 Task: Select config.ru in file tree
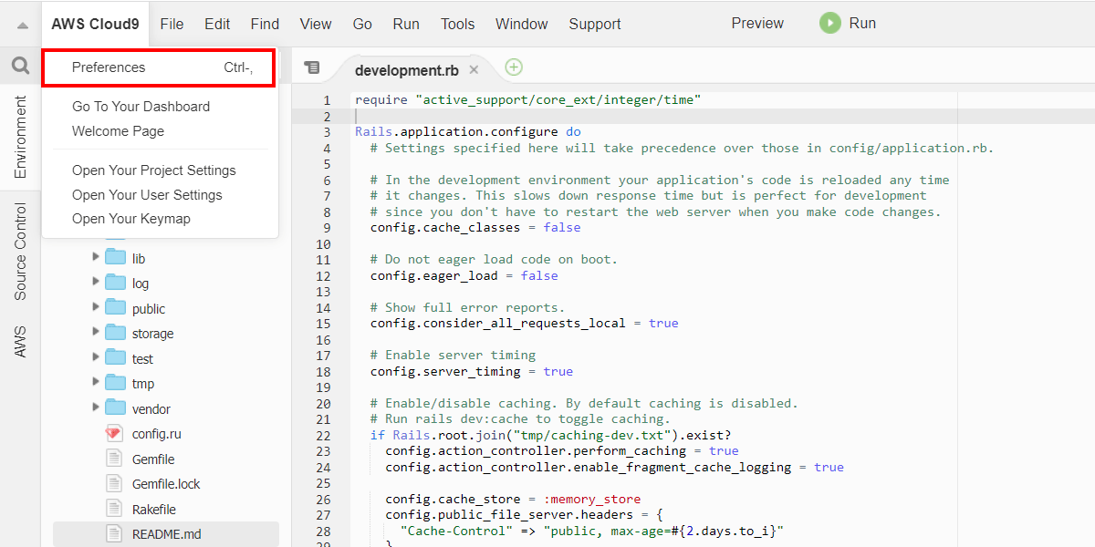tap(156, 434)
